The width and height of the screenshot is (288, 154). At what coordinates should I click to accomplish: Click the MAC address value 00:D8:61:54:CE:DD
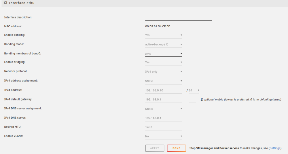click(x=158, y=26)
